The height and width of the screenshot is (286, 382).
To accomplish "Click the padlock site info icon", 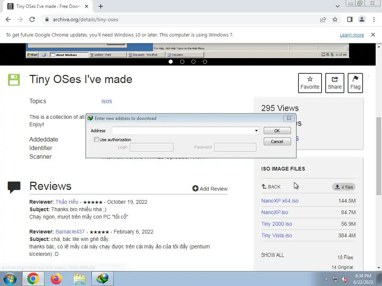I will tap(47, 19).
